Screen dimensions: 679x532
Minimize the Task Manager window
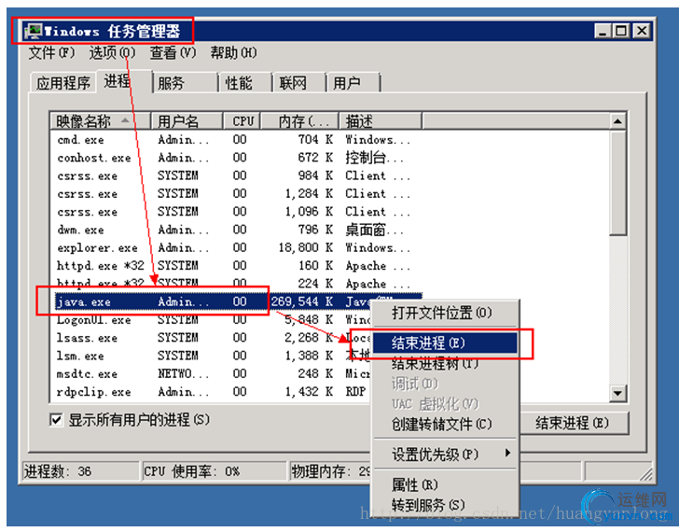coord(603,31)
